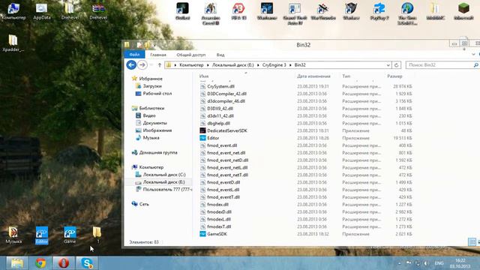Show hidden system tray icons
This screenshot has height=270, width=480.
399,263
